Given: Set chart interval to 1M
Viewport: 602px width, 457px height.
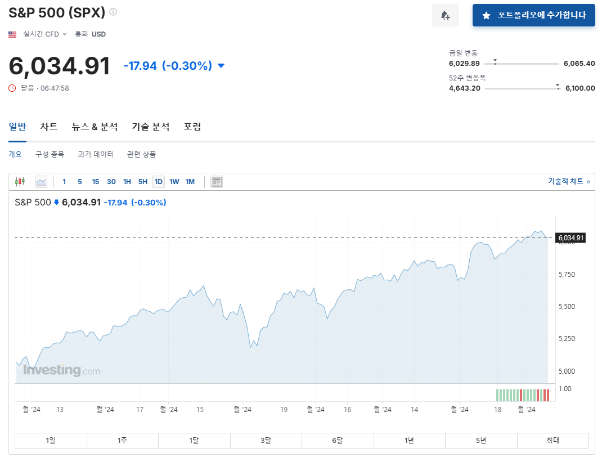Looking at the screenshot, I should coord(190,182).
